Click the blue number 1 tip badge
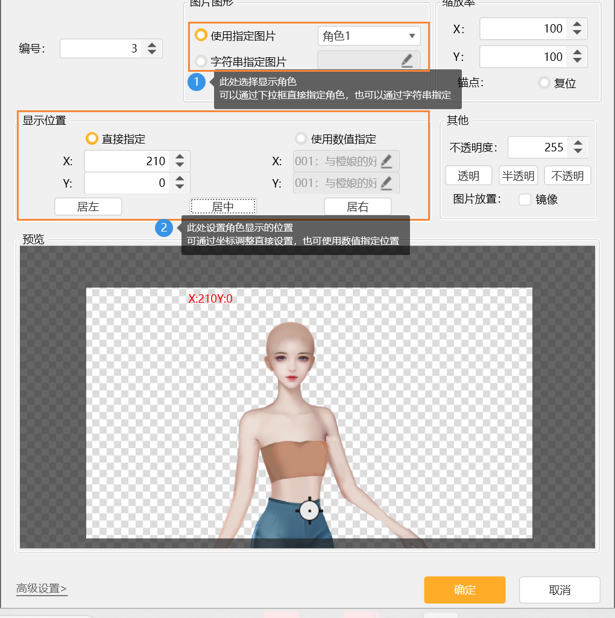The image size is (615, 618). pyautogui.click(x=197, y=81)
